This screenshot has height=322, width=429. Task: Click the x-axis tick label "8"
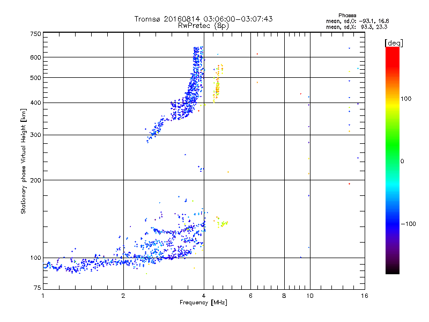(x=284, y=296)
